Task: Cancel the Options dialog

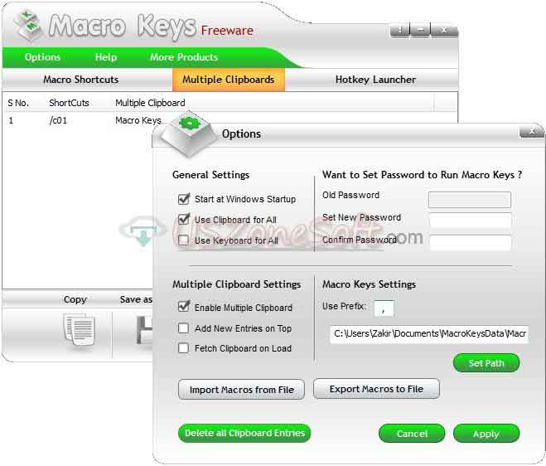Action: (412, 434)
